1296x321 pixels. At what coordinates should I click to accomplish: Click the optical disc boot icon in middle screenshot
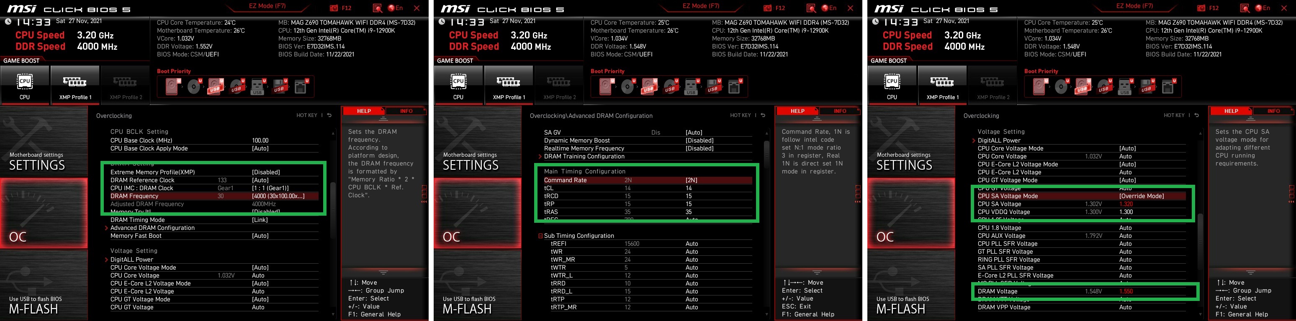628,87
